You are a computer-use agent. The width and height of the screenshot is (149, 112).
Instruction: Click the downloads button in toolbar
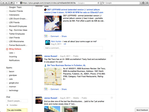point(143,3)
